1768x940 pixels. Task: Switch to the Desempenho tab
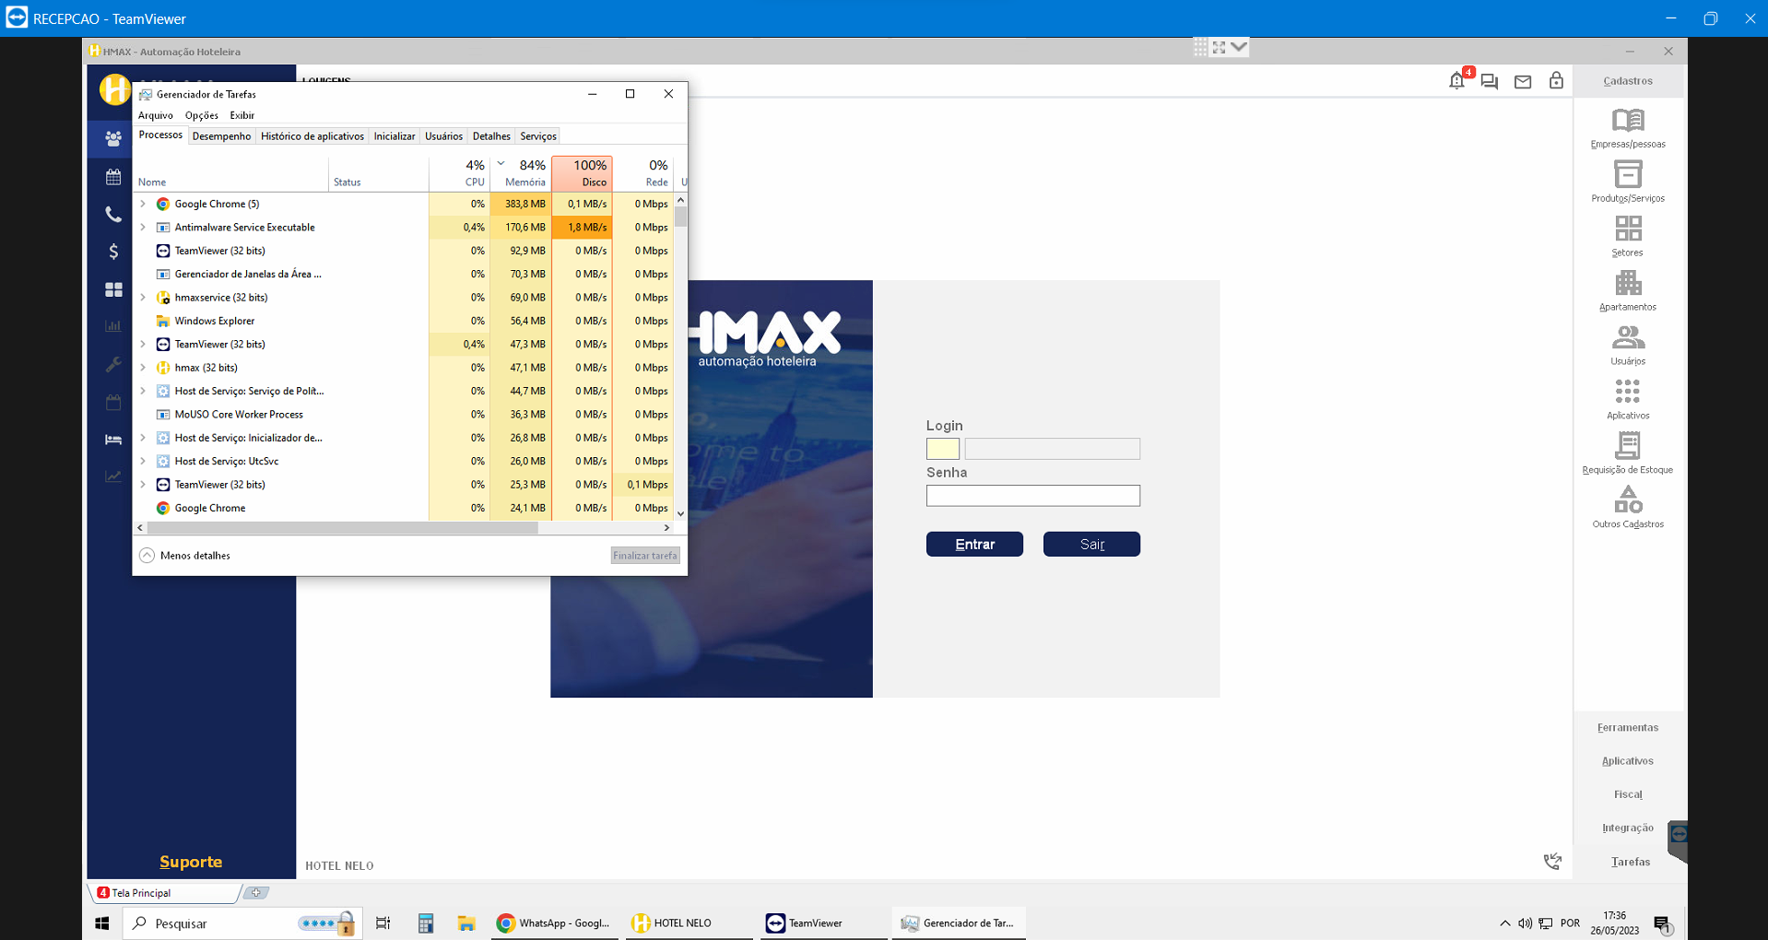click(221, 136)
